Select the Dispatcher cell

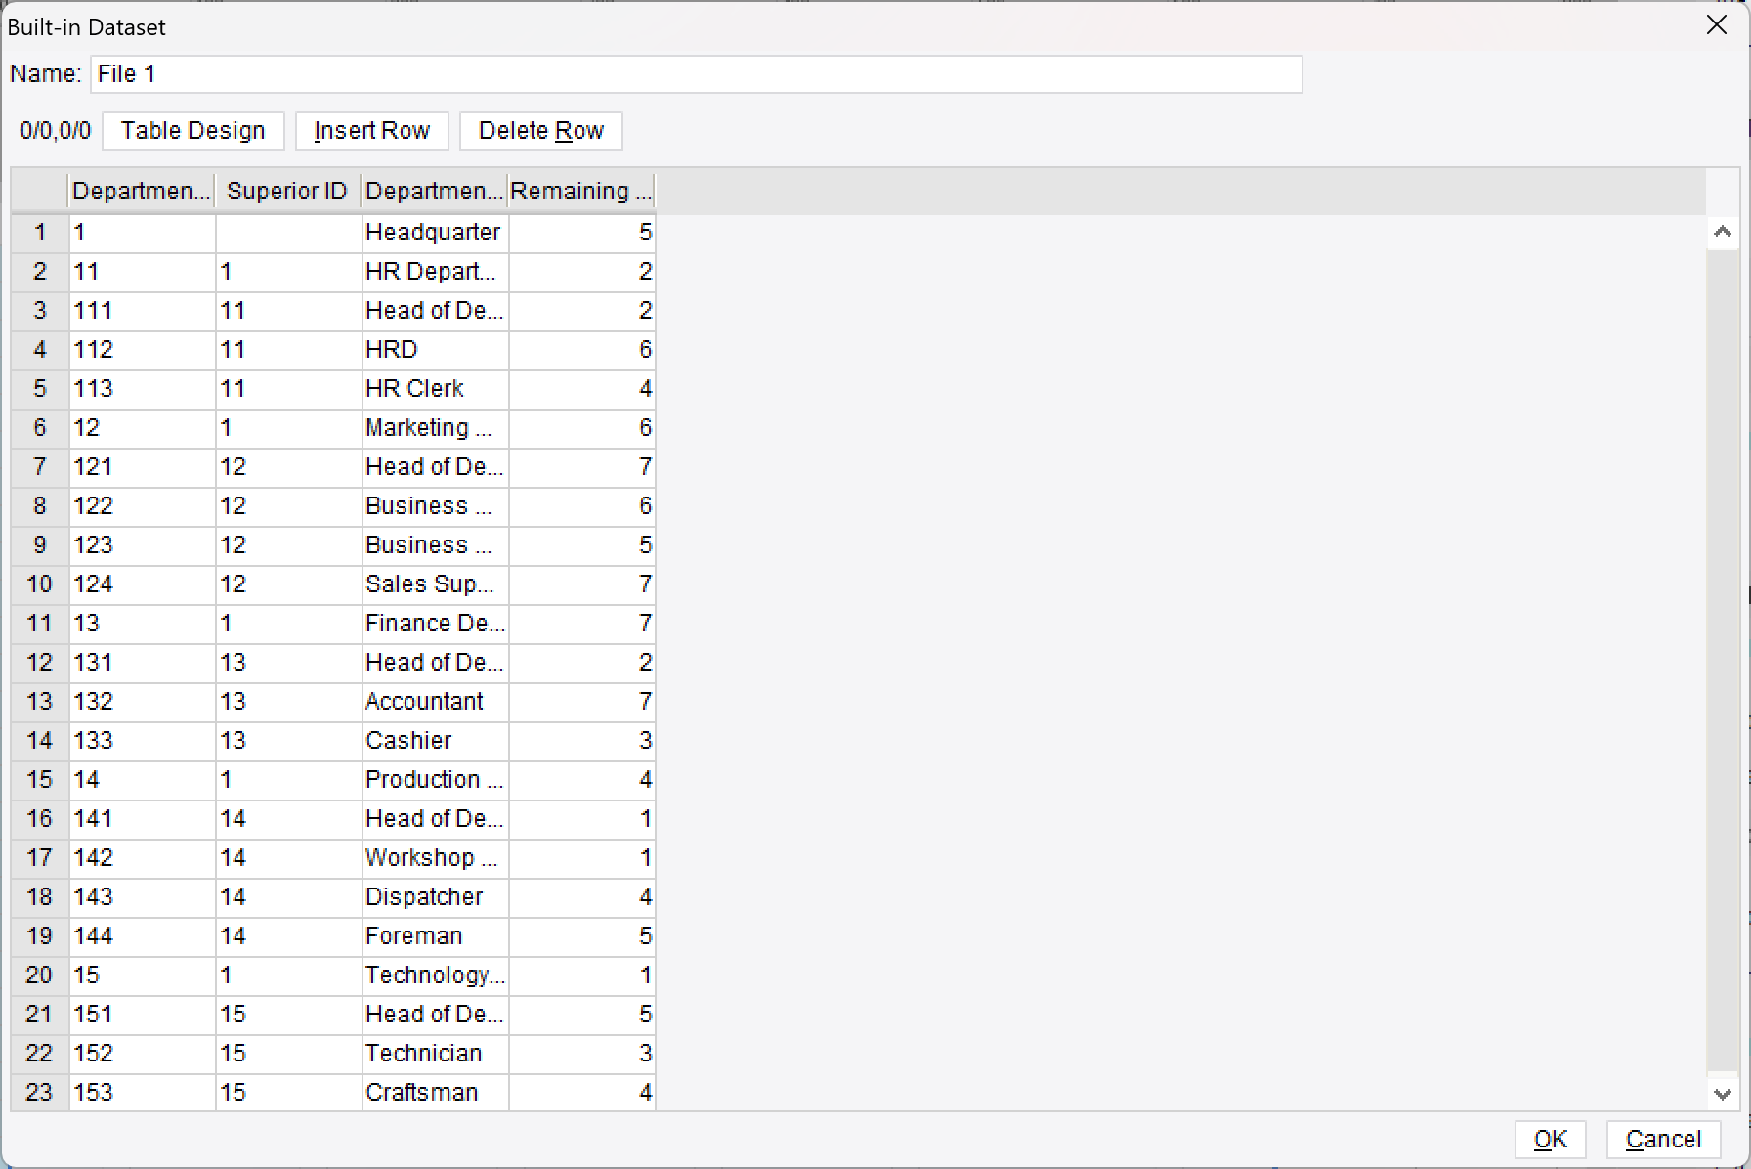coord(434,897)
